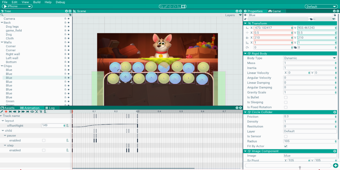This screenshot has width=340, height=170.
Task: Click the rotate tool in top toolbar
Action: [174, 6]
